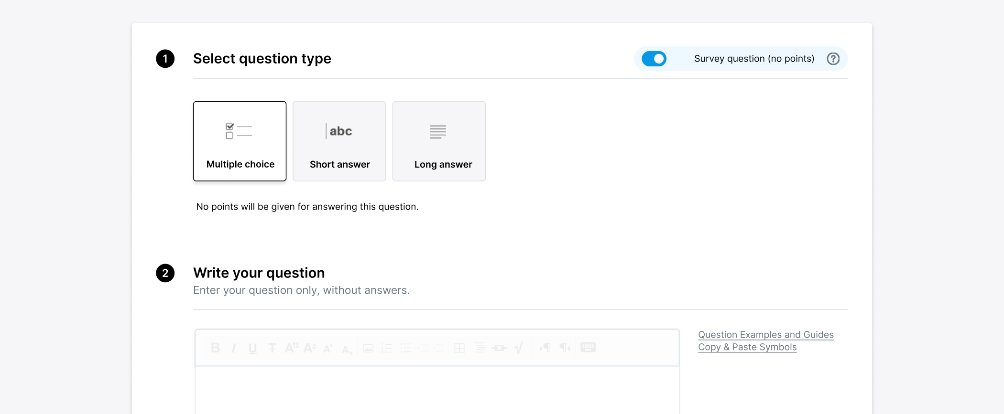
Task: Click the Copy & Paste Symbols link
Action: tap(747, 347)
